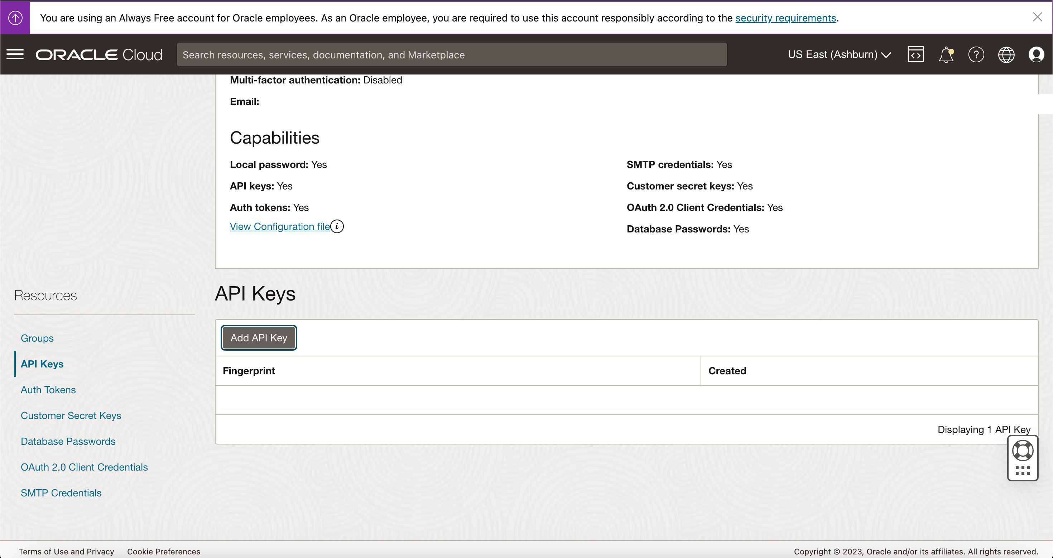Open the security requirements link
This screenshot has width=1053, height=558.
[786, 18]
